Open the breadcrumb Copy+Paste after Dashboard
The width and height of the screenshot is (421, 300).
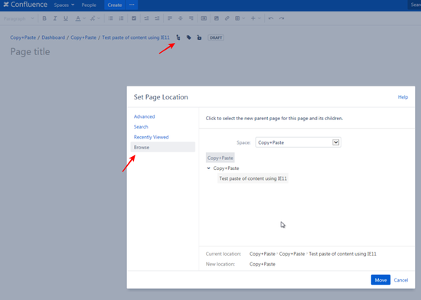pyautogui.click(x=83, y=37)
